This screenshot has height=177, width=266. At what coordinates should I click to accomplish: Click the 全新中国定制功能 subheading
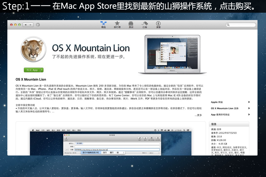pyautogui.click(x=25, y=105)
